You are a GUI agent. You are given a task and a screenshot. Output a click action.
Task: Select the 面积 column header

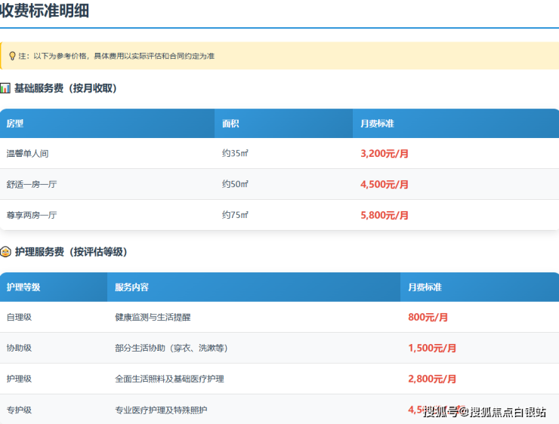(x=230, y=124)
